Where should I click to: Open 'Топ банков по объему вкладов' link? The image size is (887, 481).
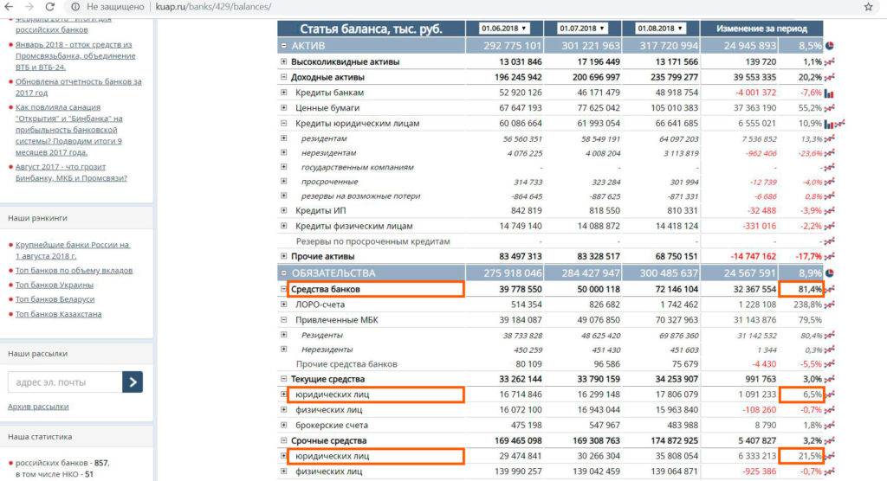pyautogui.click(x=72, y=271)
